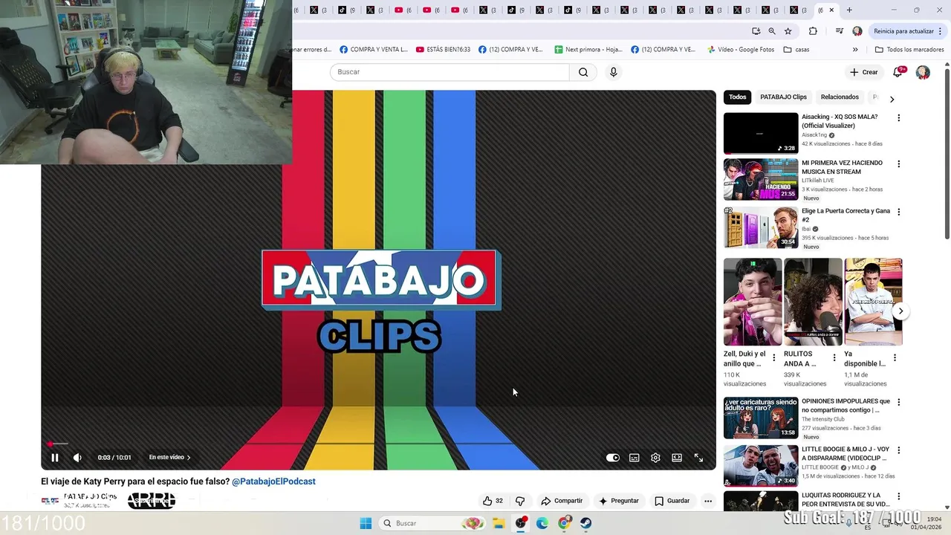The width and height of the screenshot is (951, 535).
Task: Start voice search with microphone
Action: click(613, 72)
